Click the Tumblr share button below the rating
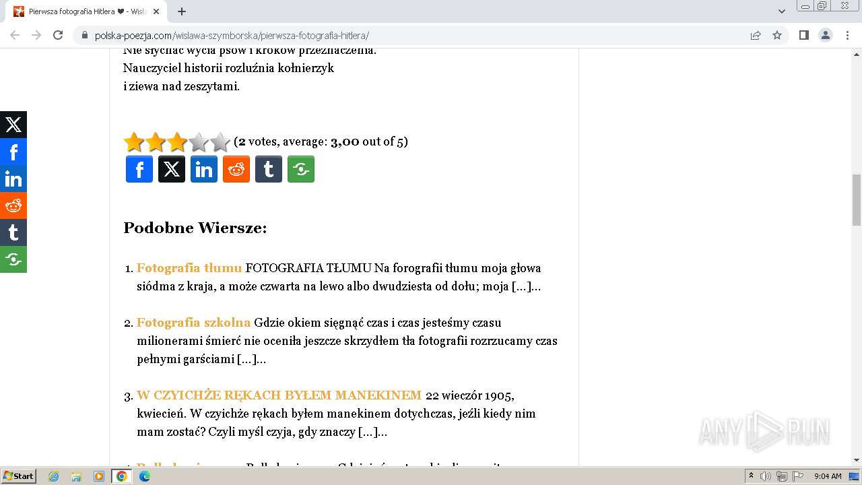Image resolution: width=862 pixels, height=485 pixels. point(269,169)
